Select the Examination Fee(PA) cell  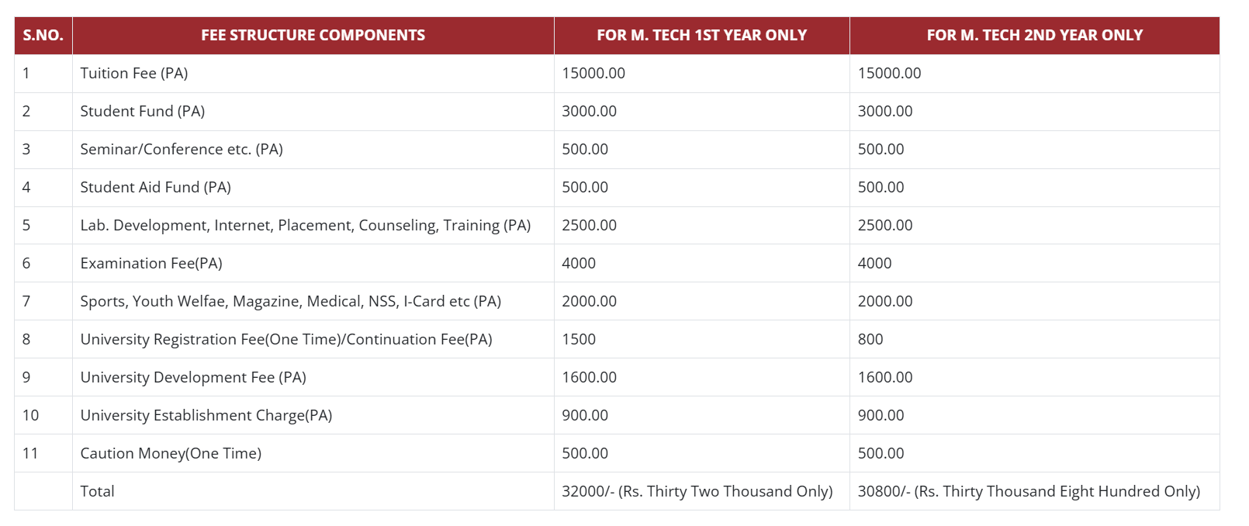[151, 263]
